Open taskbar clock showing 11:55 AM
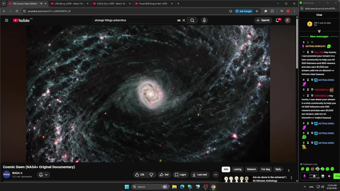 point(332,187)
